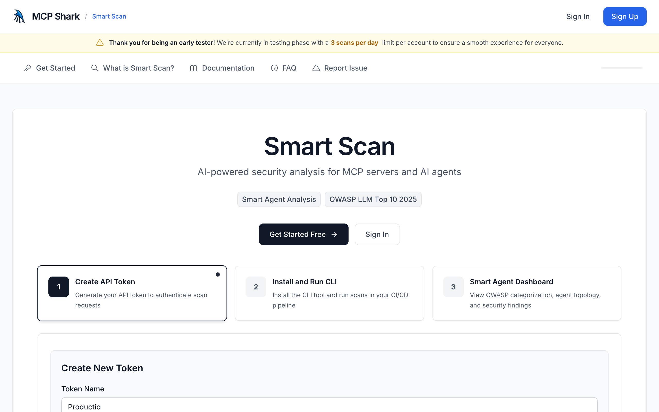Screen dimensions: 659x412
Task: Click the blue Sign Up button
Action: pyautogui.click(x=625, y=17)
